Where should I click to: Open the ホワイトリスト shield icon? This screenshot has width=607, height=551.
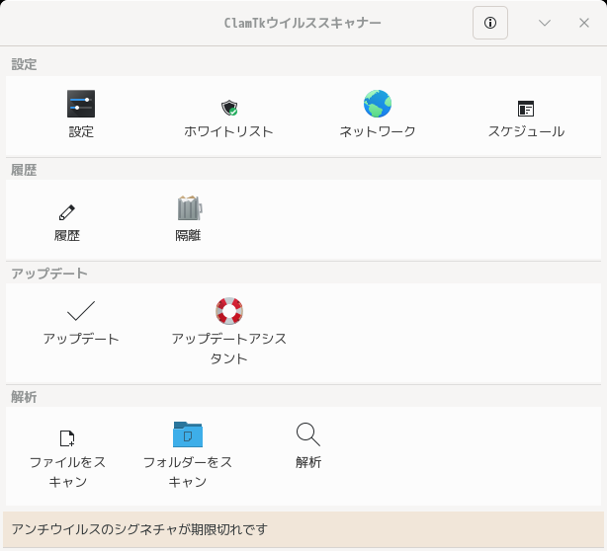tap(229, 108)
